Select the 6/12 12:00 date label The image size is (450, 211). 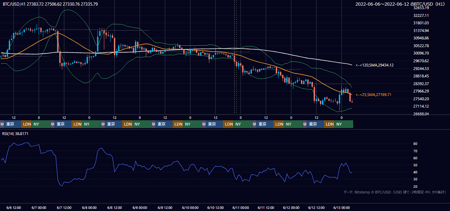[x=317, y=207]
